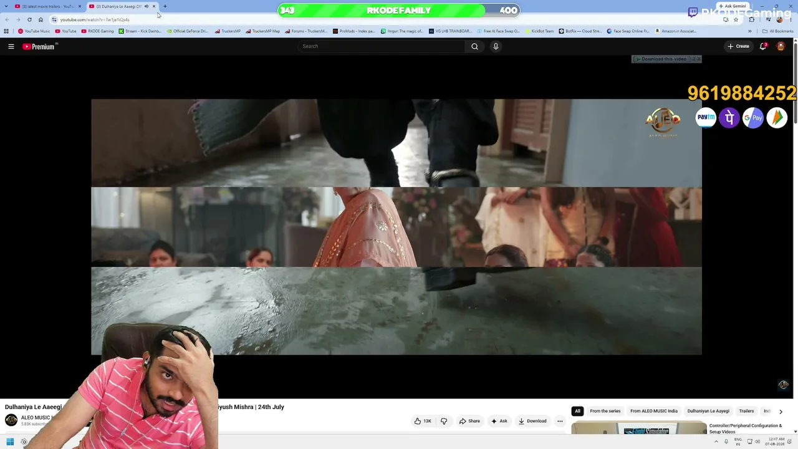
Task: Open the ProMods bookmark
Action: [353, 31]
